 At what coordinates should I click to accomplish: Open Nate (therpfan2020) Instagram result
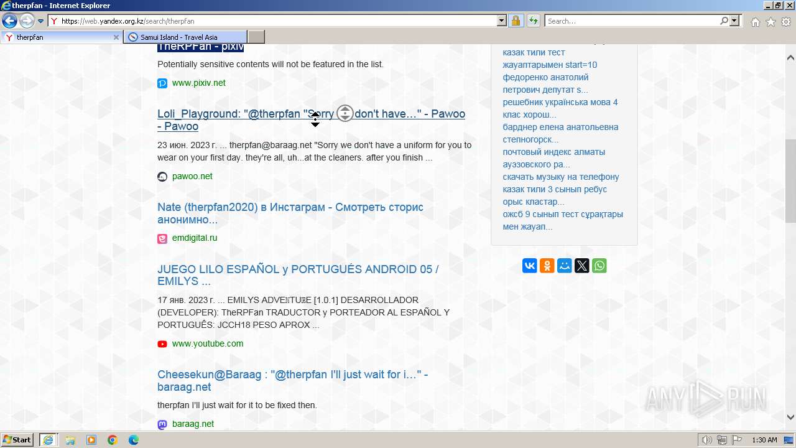click(x=290, y=213)
